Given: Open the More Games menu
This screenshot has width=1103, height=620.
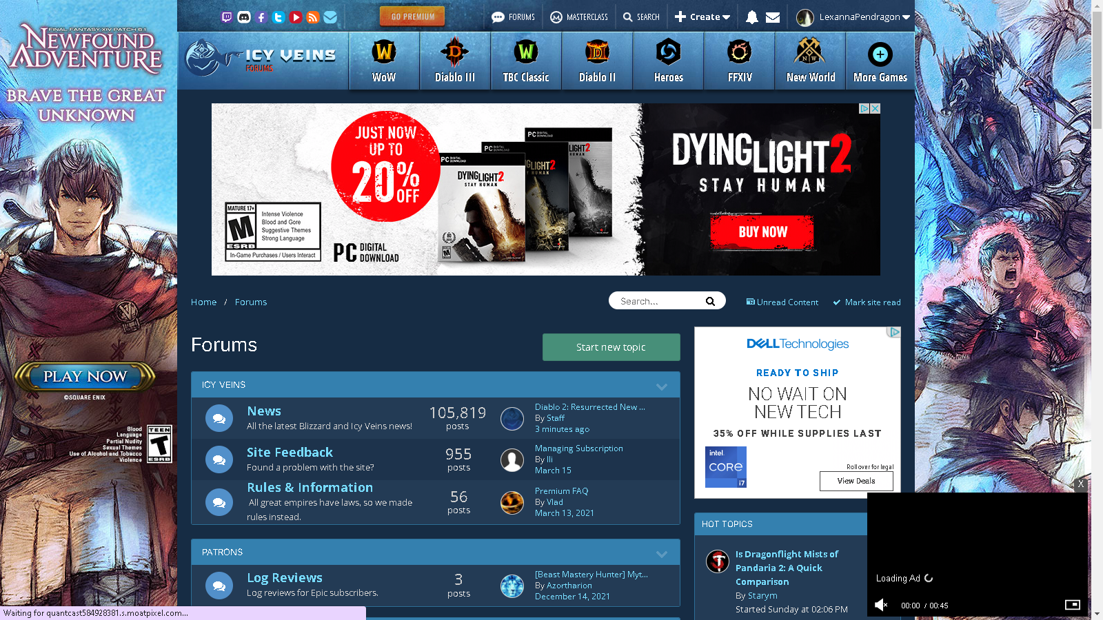Looking at the screenshot, I should [880, 61].
